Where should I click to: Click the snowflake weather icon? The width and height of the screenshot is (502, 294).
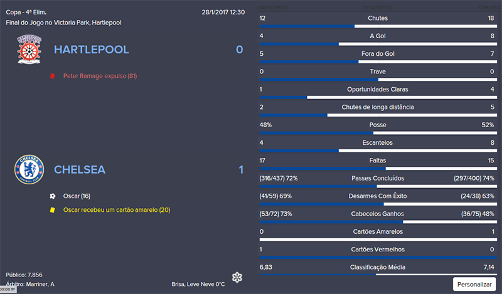click(x=237, y=278)
